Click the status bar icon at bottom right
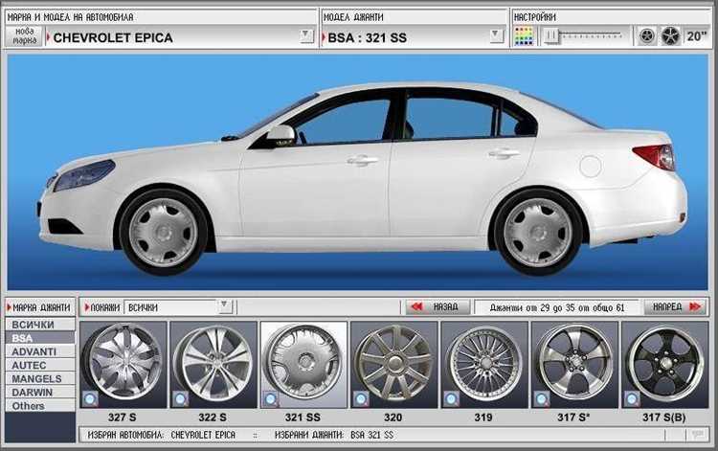The width and height of the screenshot is (718, 451). pyautogui.click(x=697, y=435)
